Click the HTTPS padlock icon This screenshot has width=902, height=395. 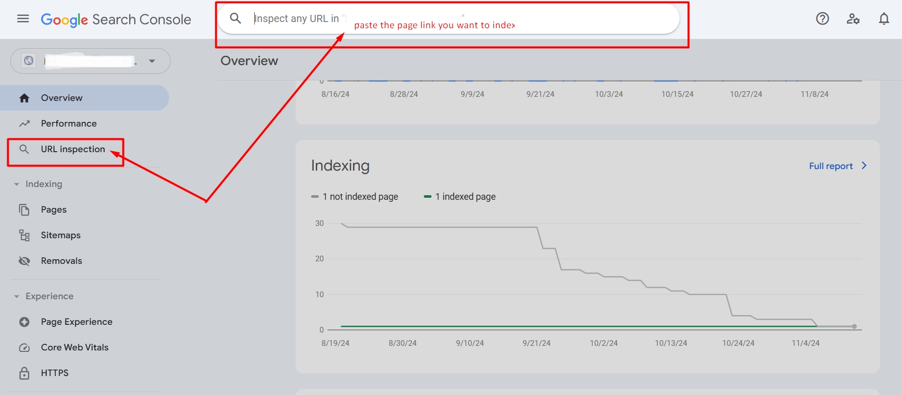24,373
